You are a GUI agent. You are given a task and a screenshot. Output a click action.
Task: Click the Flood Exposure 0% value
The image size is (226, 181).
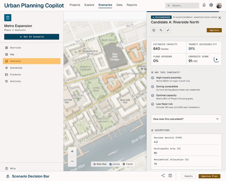point(156,61)
